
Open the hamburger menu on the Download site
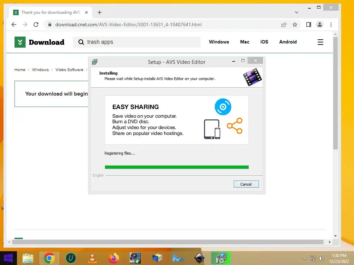click(x=320, y=42)
